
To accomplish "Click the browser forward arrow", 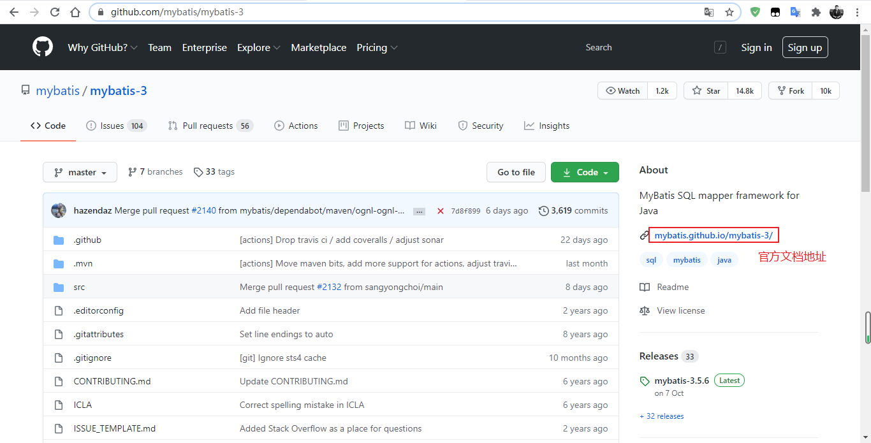I will click(x=34, y=12).
